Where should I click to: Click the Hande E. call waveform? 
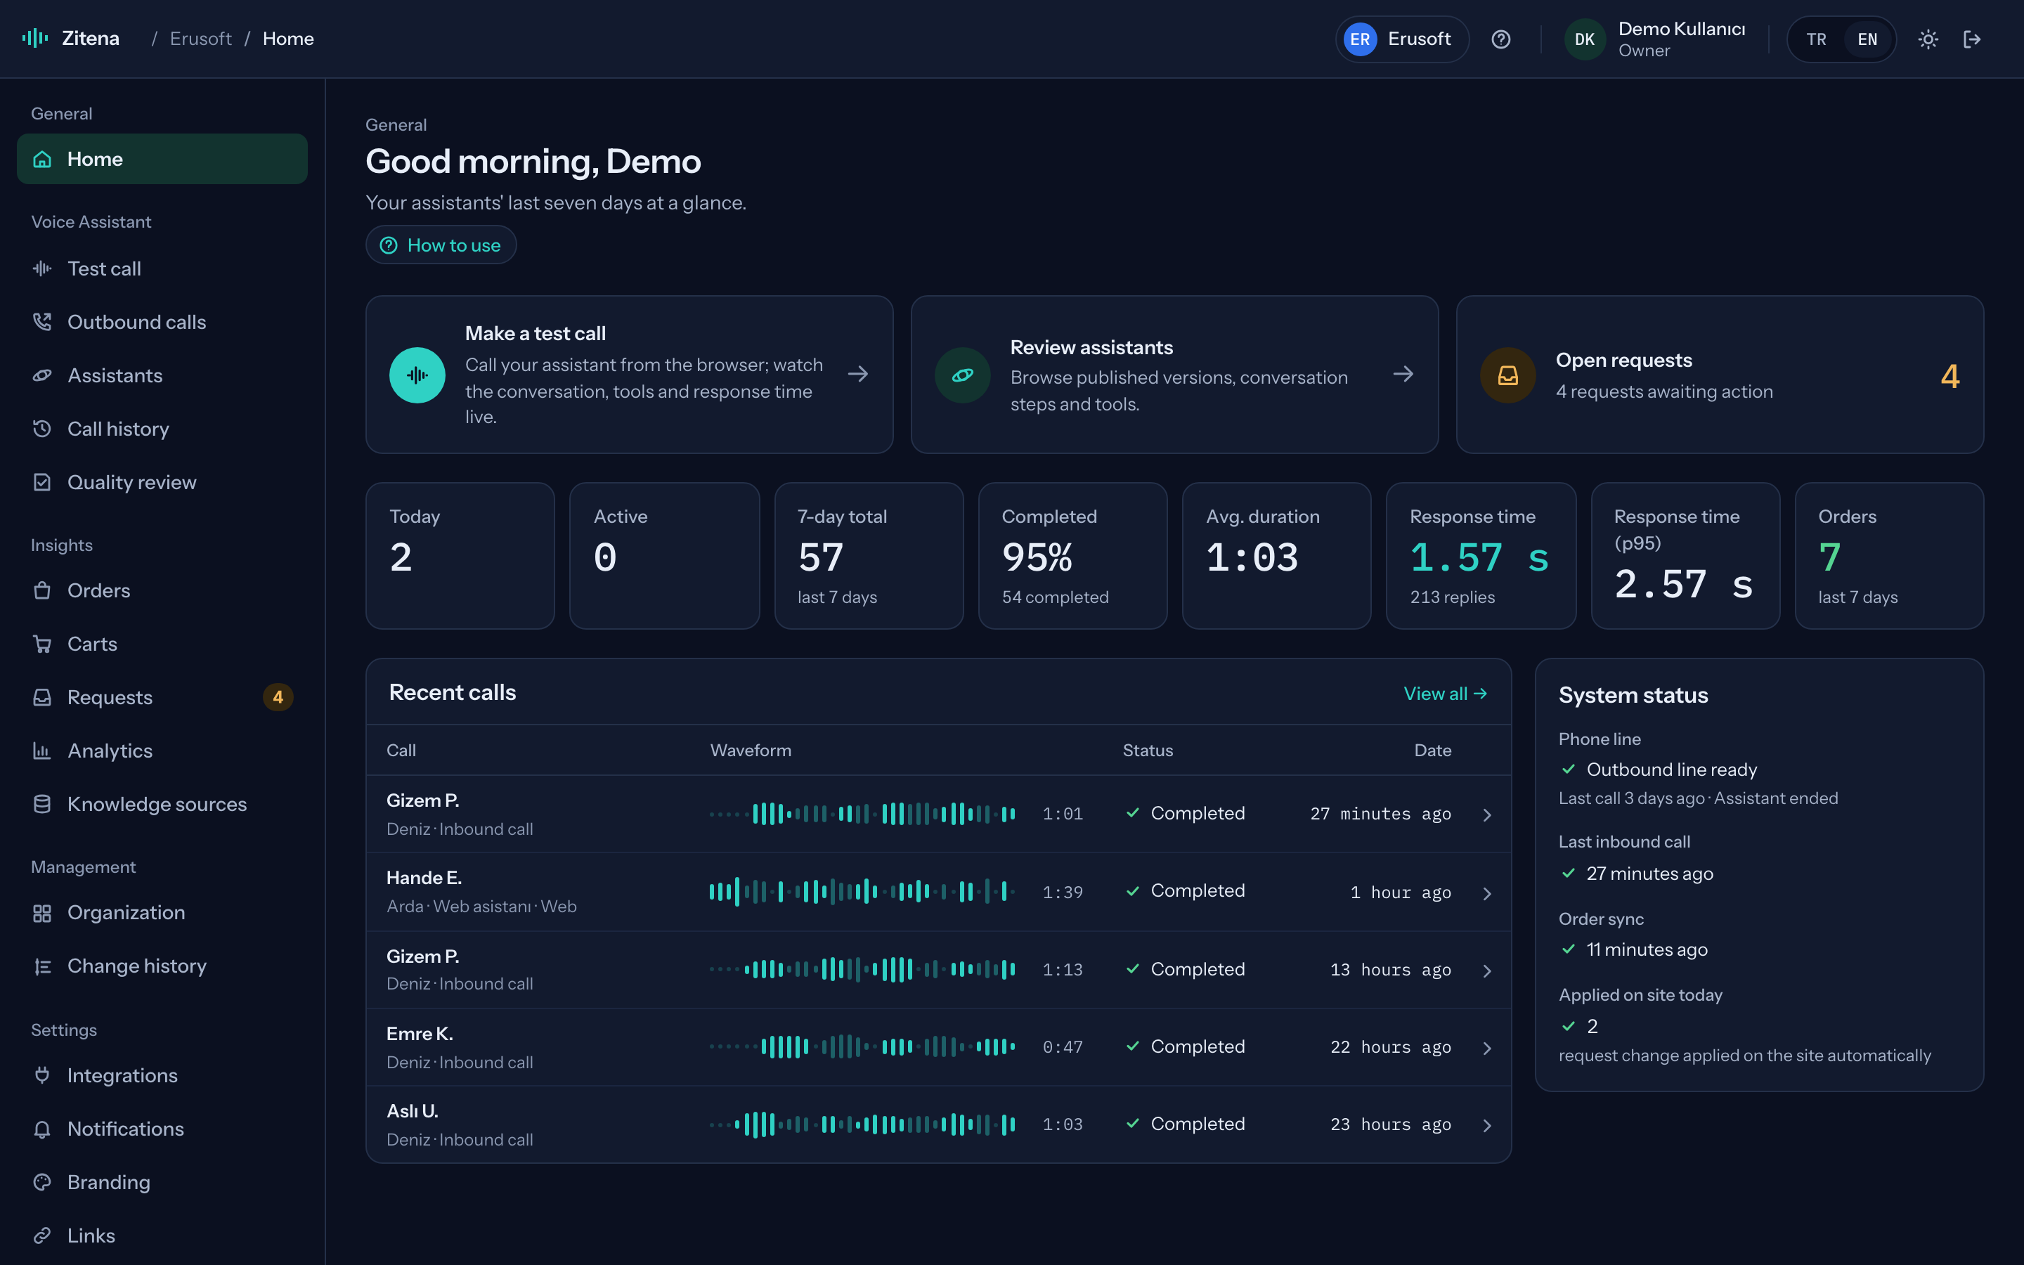click(x=862, y=892)
